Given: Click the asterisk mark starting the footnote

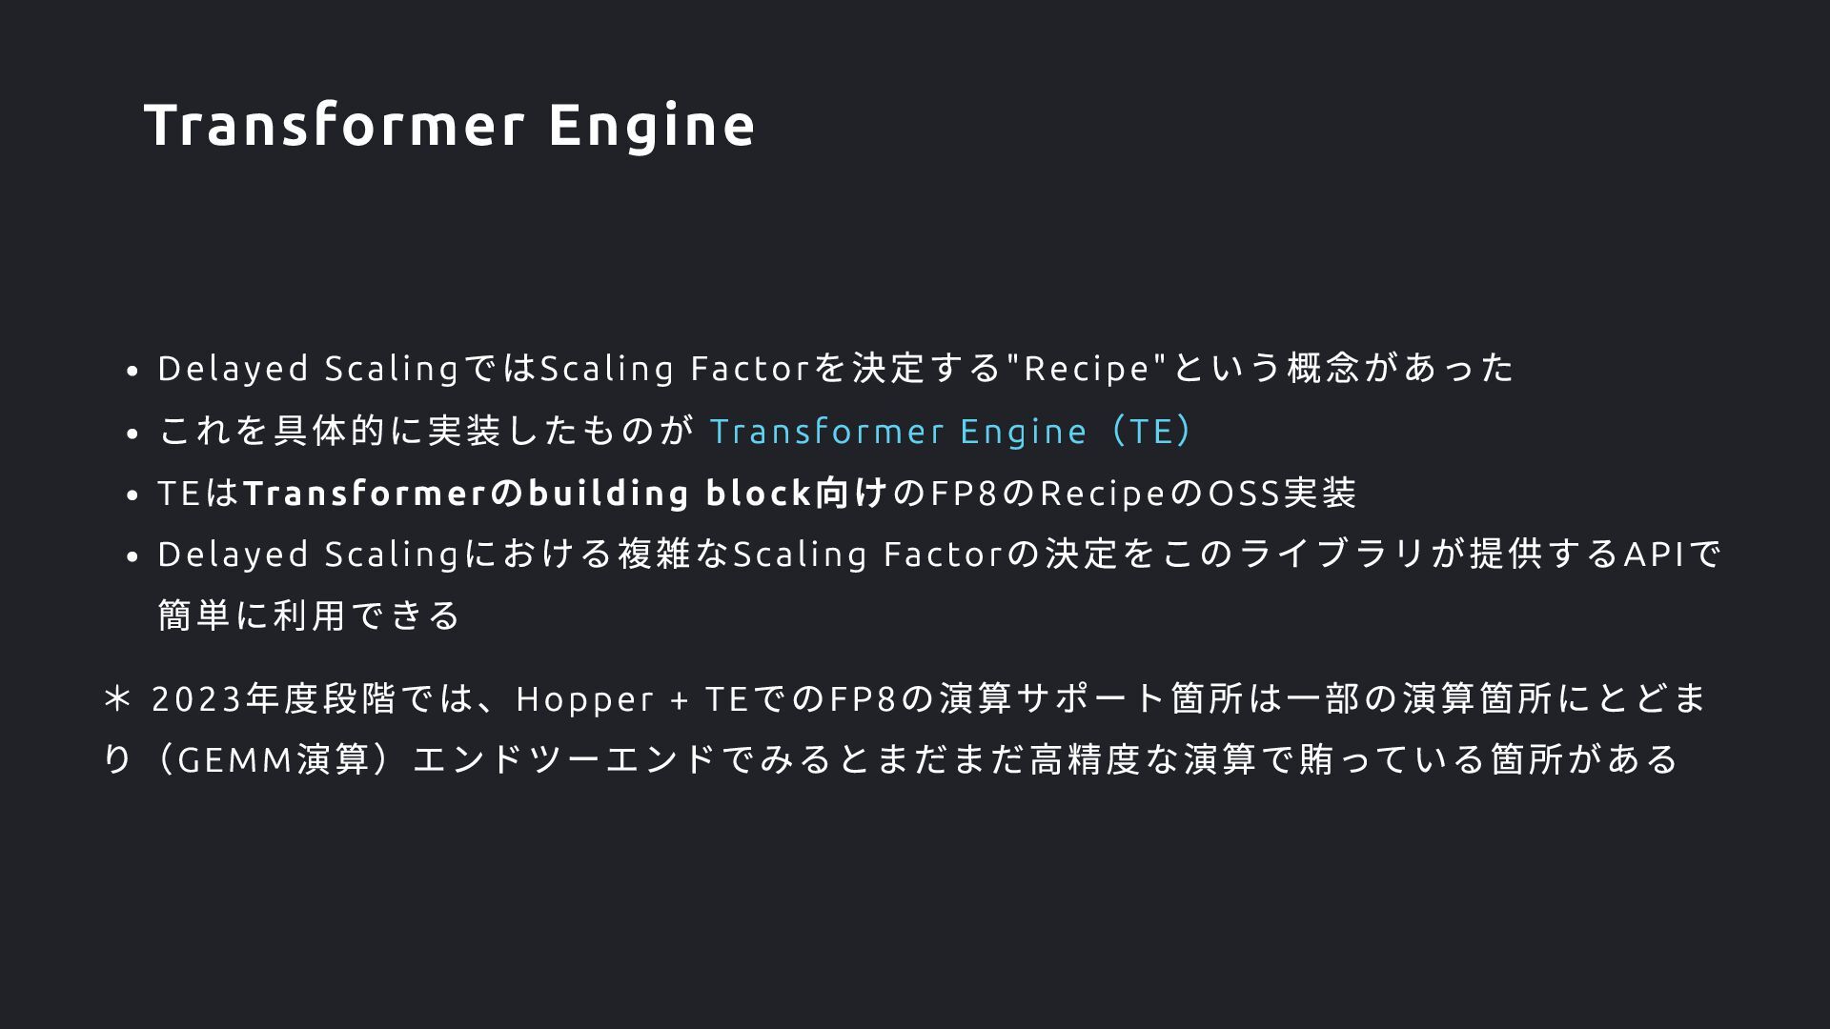Looking at the screenshot, I should tap(117, 698).
